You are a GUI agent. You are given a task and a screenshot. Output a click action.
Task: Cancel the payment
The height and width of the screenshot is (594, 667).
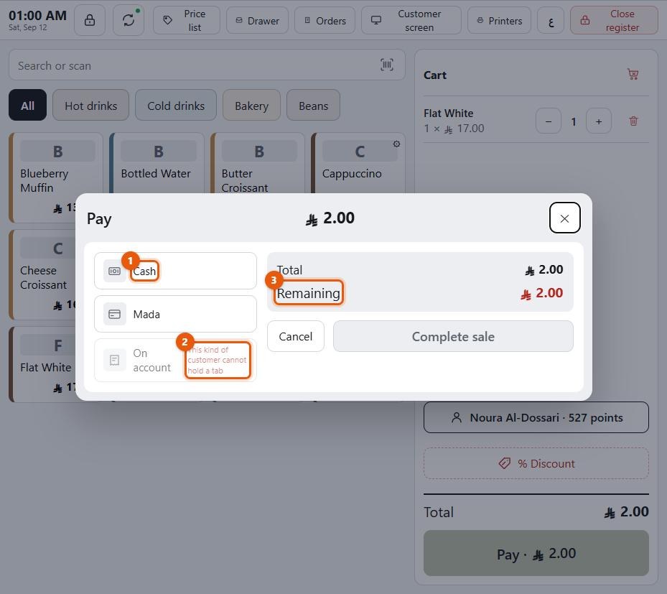pos(295,336)
